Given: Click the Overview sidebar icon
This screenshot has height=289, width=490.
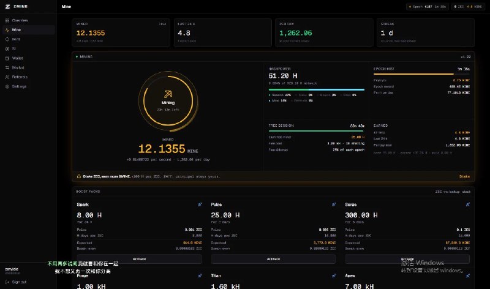Looking at the screenshot, I should pyautogui.click(x=7, y=20).
